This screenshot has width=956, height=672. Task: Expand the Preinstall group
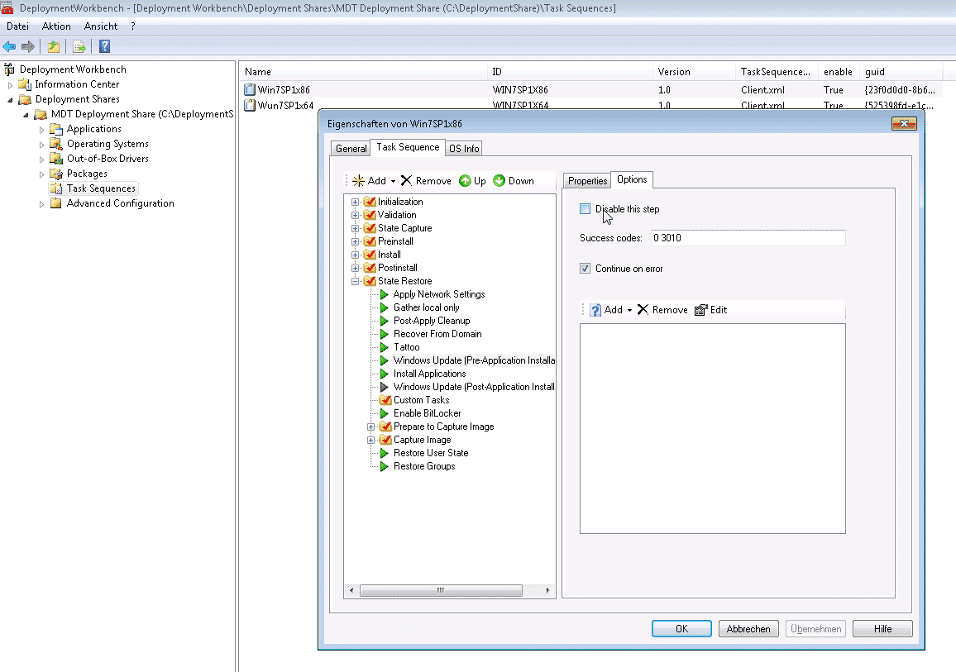pos(355,241)
